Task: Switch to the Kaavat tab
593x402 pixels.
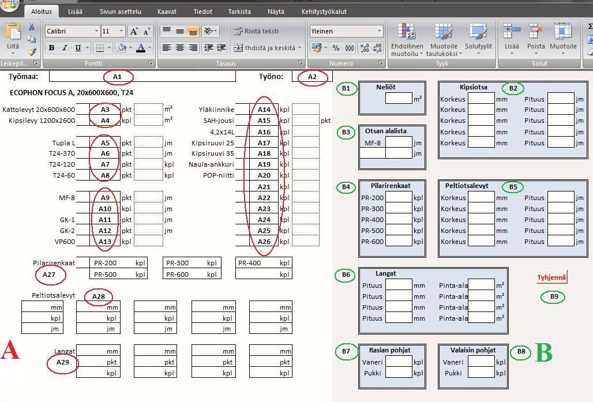Action: [167, 12]
